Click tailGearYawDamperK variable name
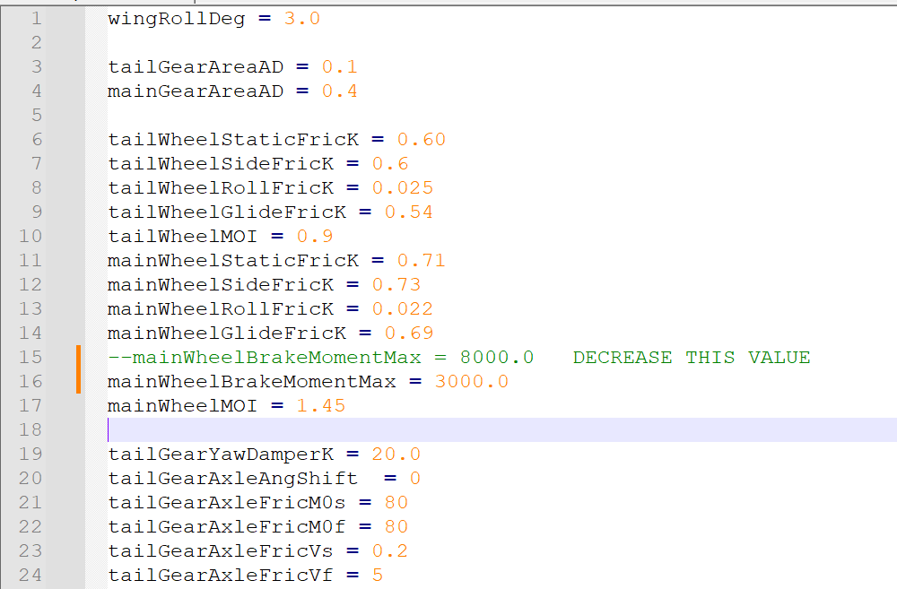 click(x=221, y=454)
